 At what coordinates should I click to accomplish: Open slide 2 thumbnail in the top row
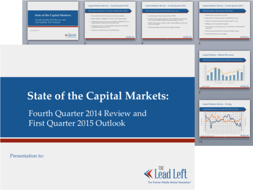coord(110,21)
